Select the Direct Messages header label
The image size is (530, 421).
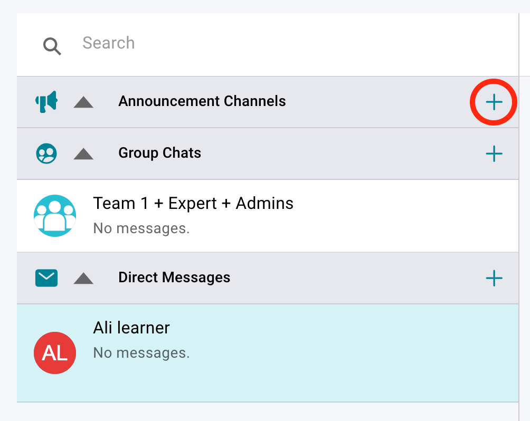point(174,278)
